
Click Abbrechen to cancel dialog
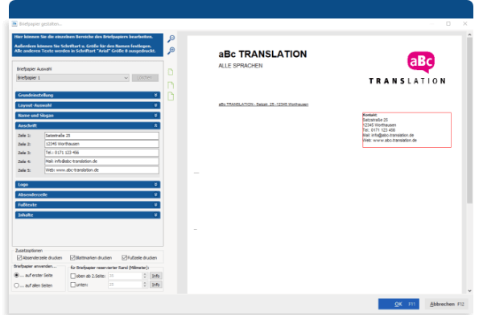click(447, 304)
